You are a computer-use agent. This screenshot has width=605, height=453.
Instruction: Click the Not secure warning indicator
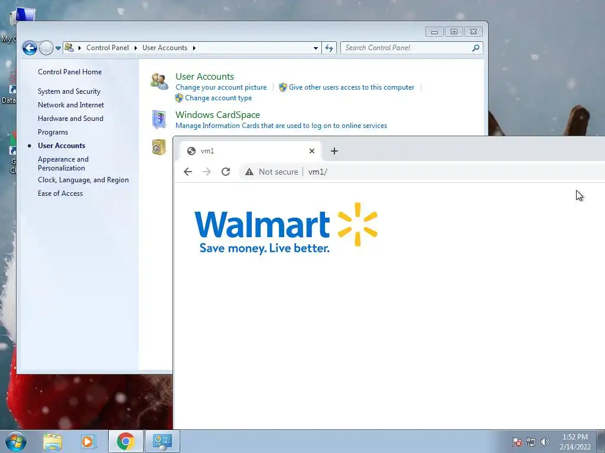(271, 172)
